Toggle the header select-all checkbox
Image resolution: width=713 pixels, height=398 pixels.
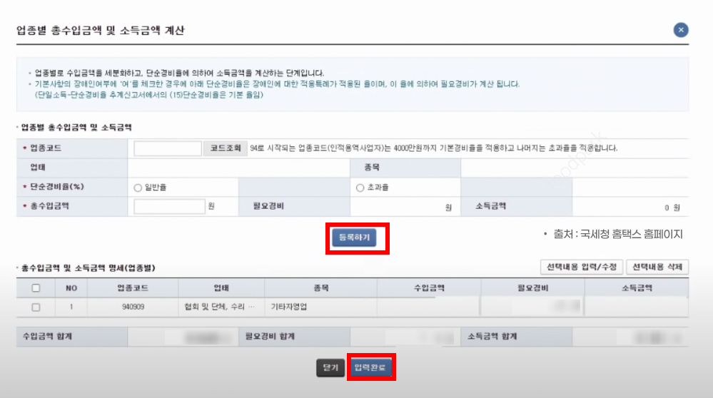[36, 288]
